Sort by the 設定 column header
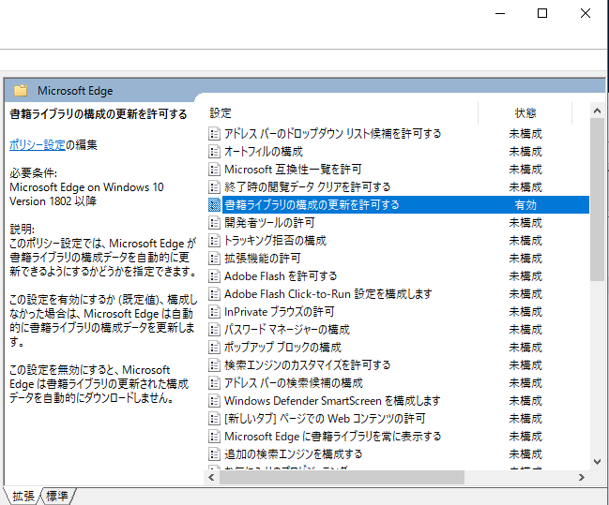 [342, 113]
